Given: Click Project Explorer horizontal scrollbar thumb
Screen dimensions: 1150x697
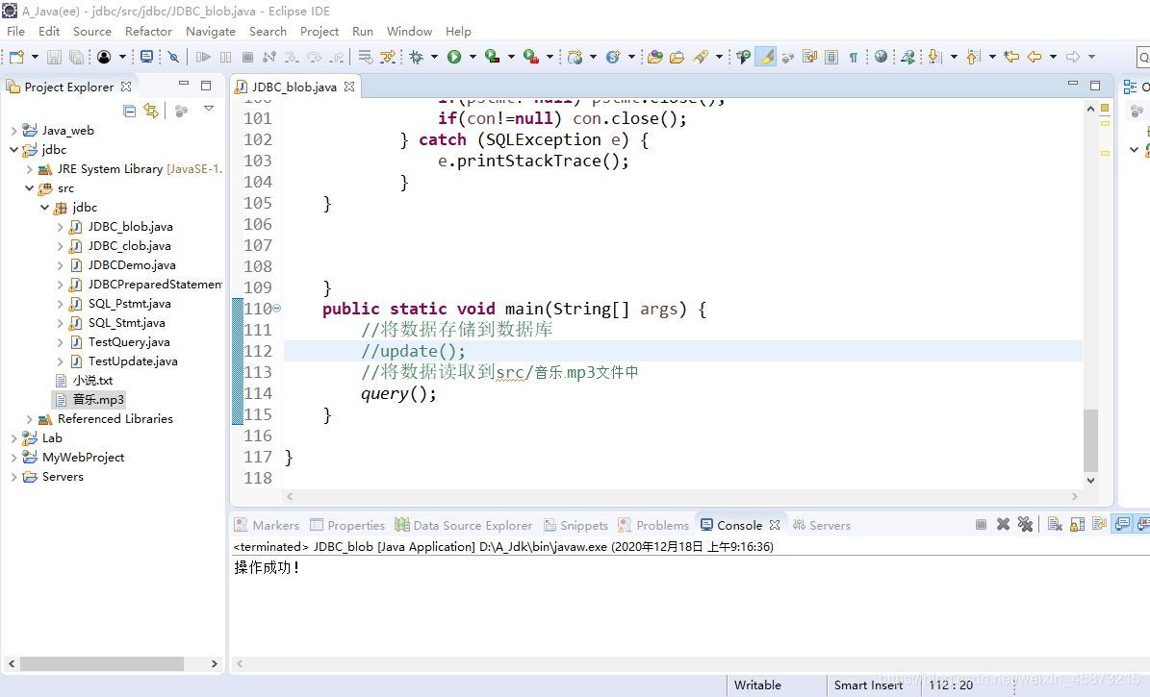Looking at the screenshot, I should pos(102,663).
